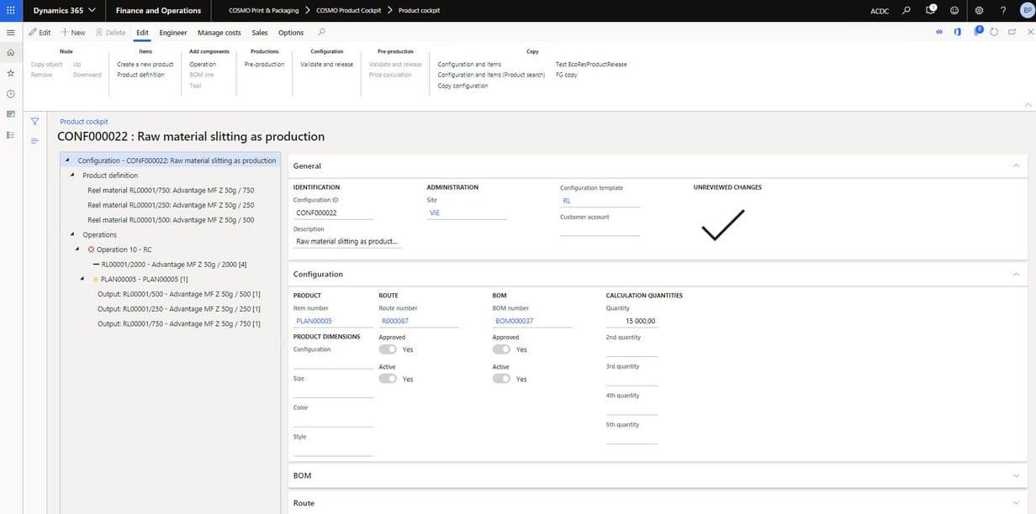Click the Favorites star in left sidebar
The height and width of the screenshot is (514, 1036).
tap(10, 73)
